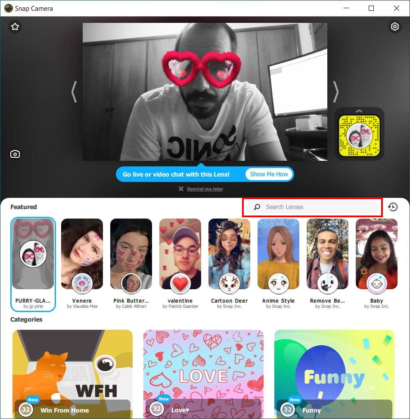The height and width of the screenshot is (419, 410).
Task: Click the Baby round lens icon
Action: click(x=377, y=283)
